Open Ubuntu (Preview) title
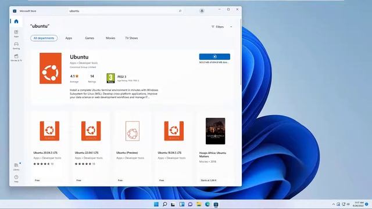The image size is (372, 209). click(x=127, y=153)
